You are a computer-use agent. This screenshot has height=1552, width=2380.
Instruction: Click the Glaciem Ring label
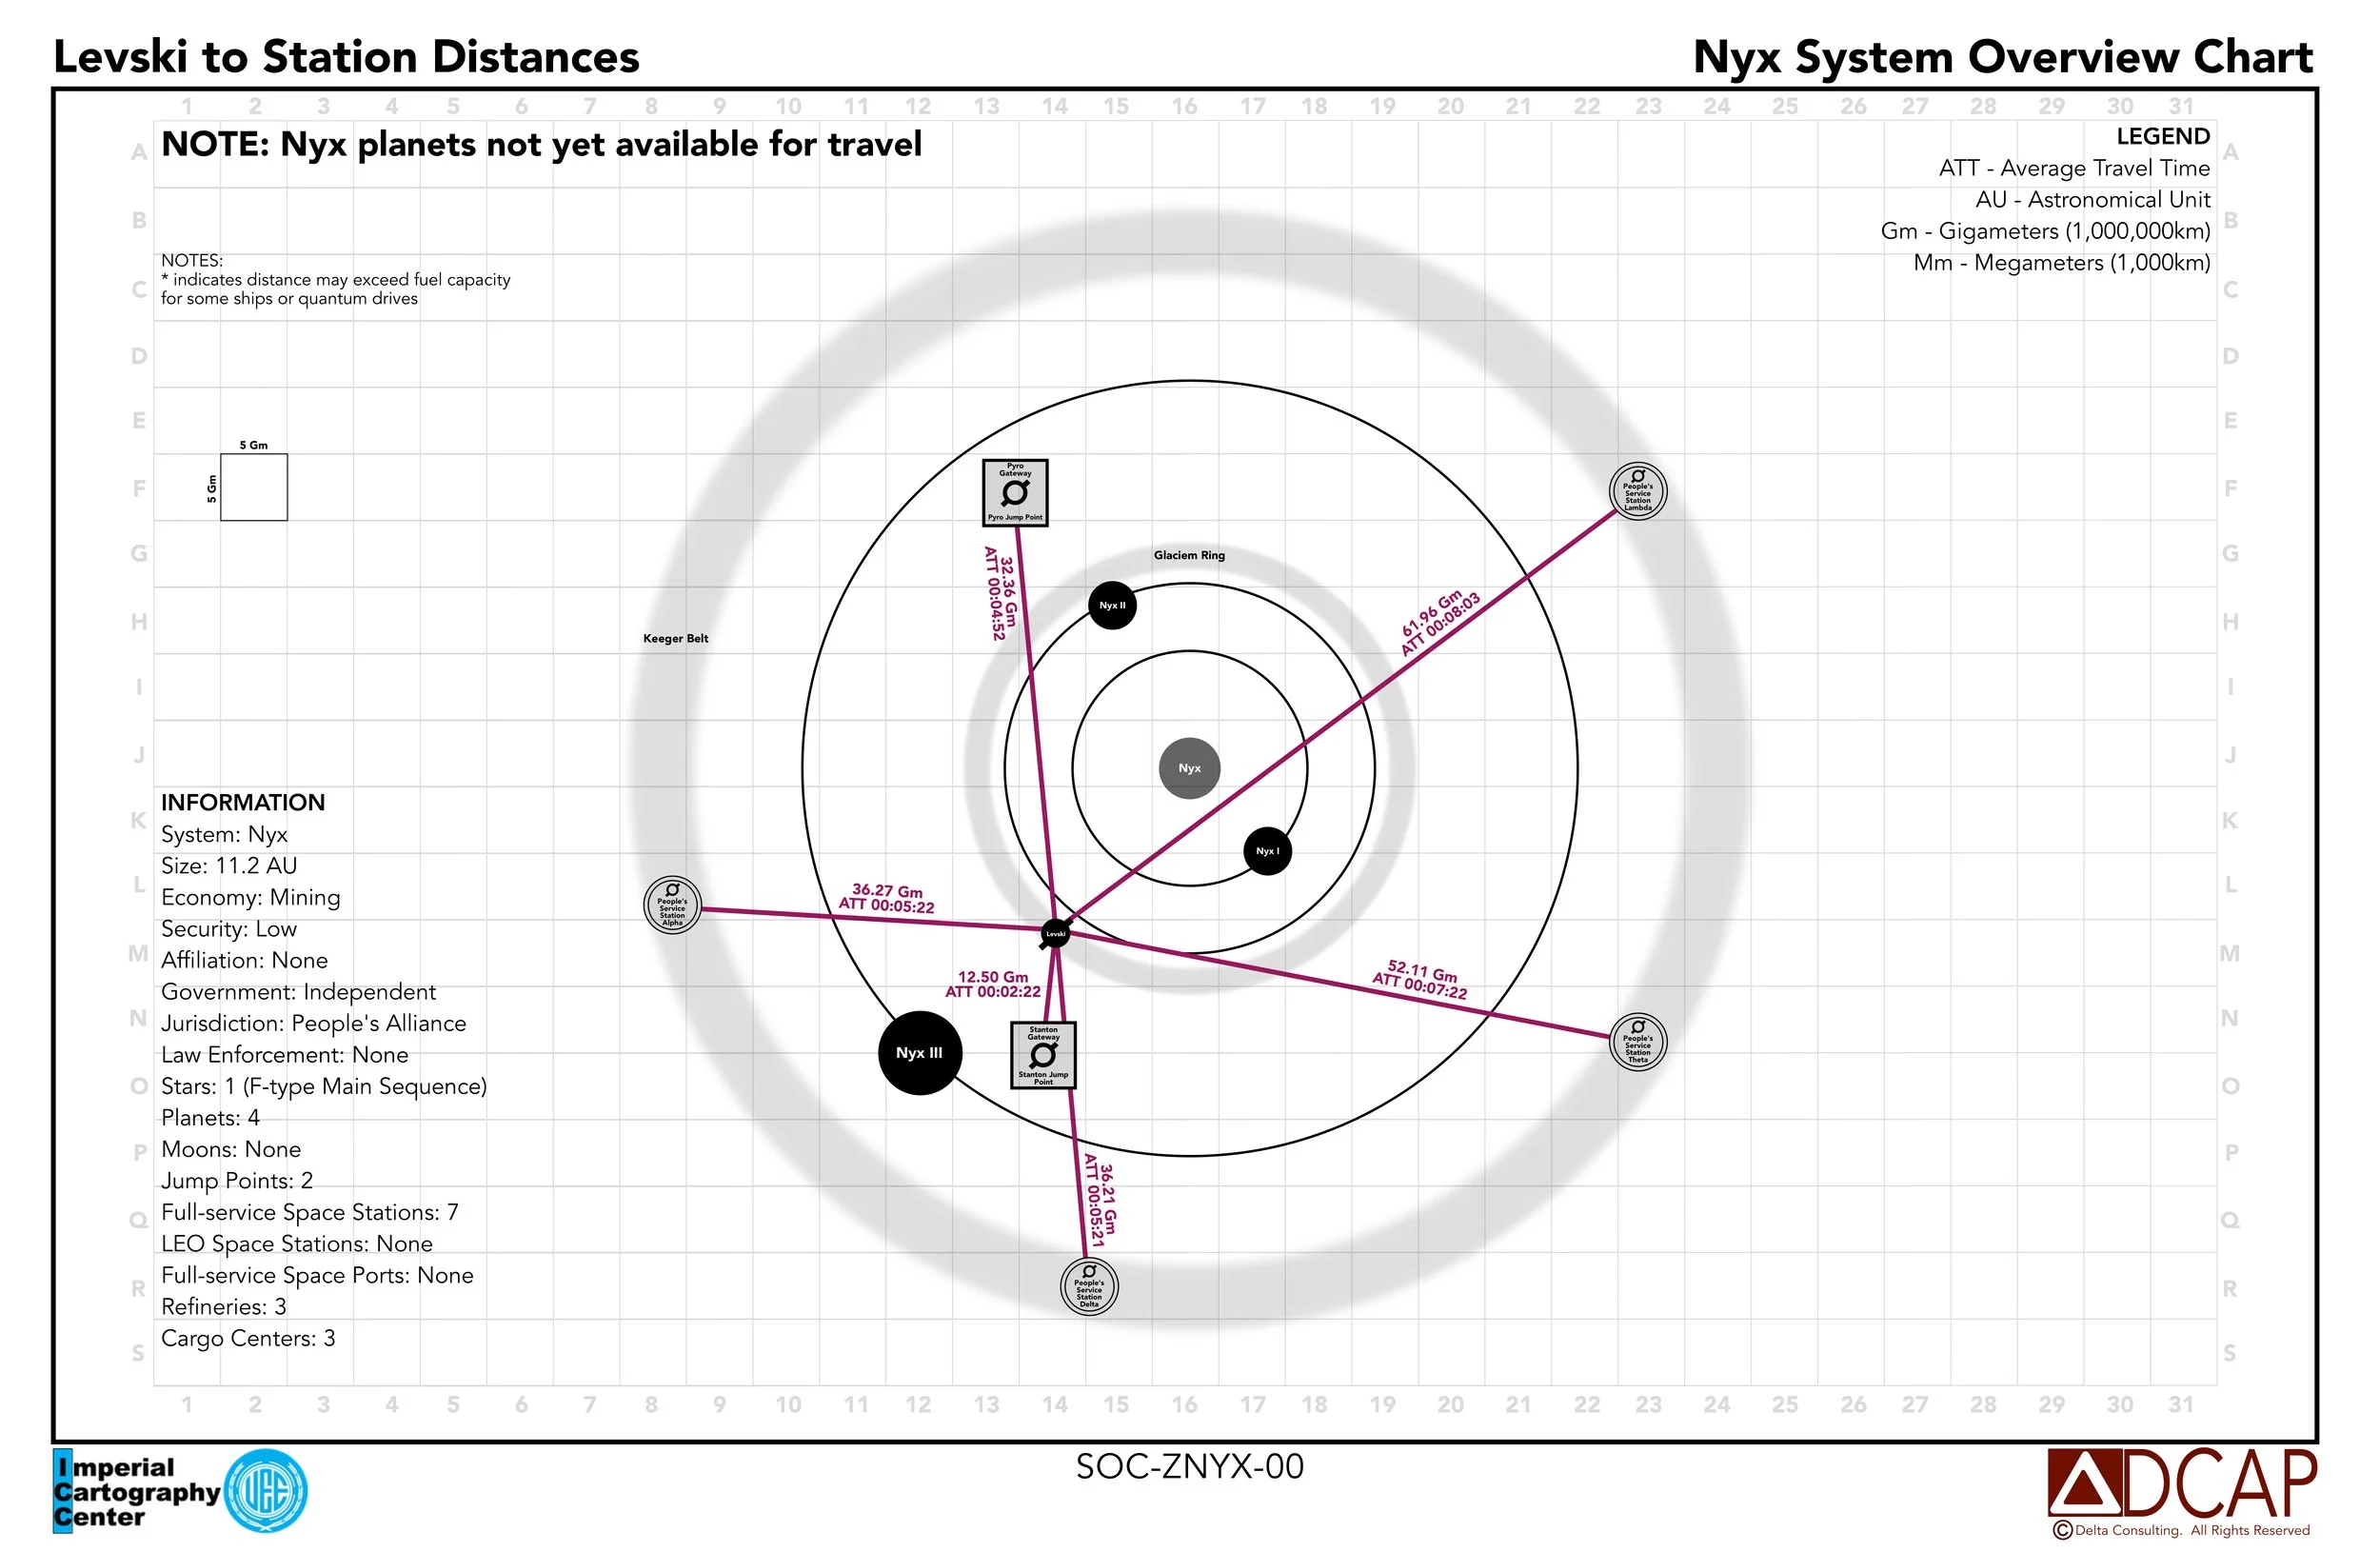[1189, 555]
